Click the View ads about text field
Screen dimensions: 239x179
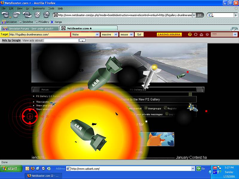[61, 40]
